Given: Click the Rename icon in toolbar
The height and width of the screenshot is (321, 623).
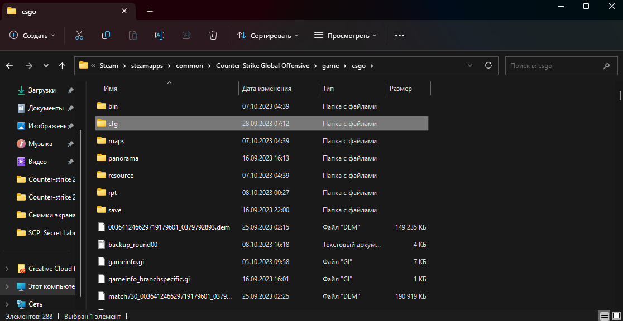Looking at the screenshot, I should tap(159, 35).
